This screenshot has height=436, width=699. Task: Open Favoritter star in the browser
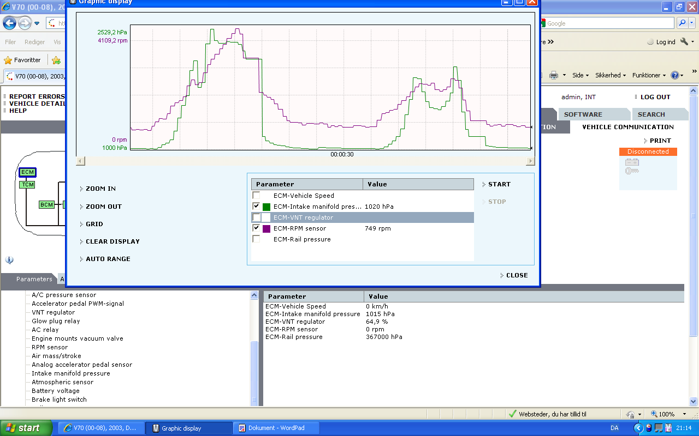(22, 60)
